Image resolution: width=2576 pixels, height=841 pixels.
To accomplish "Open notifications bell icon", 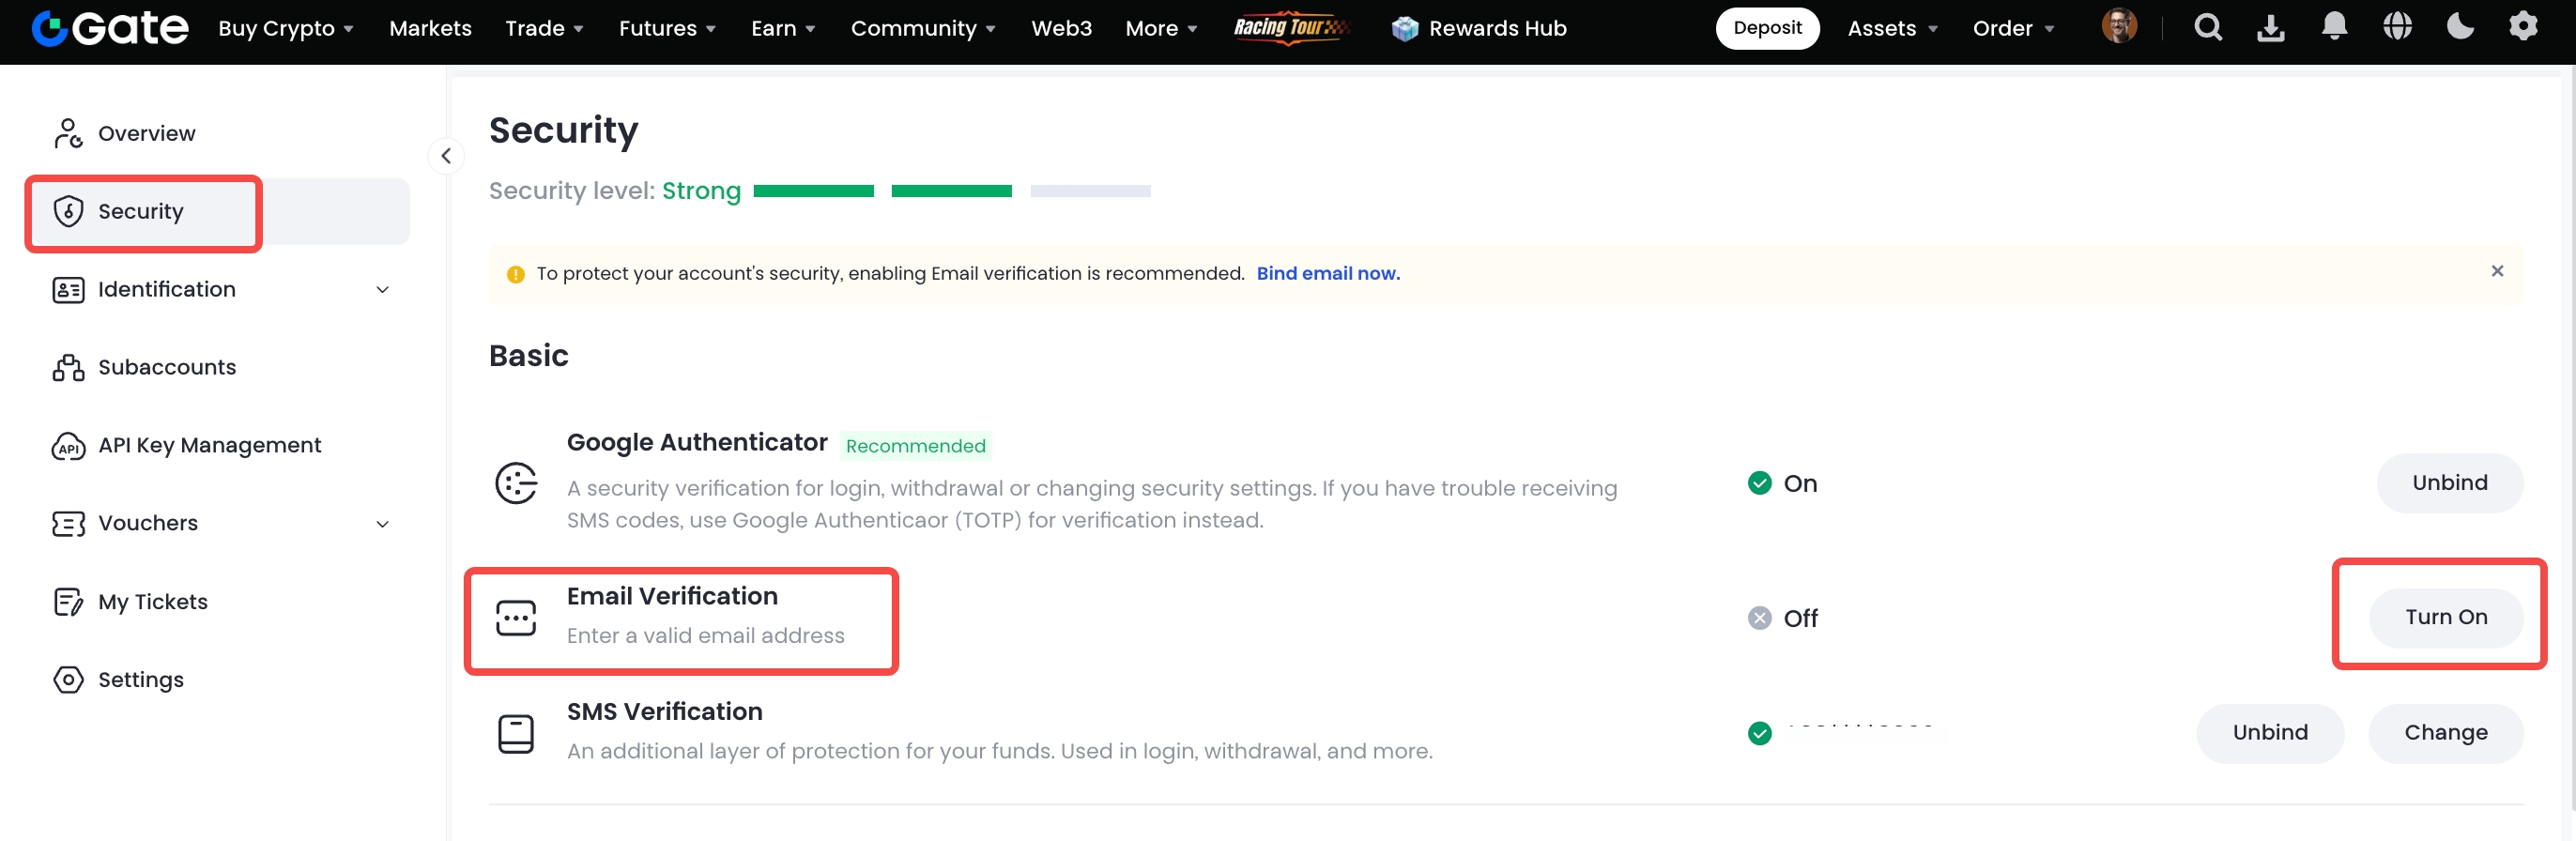I will pos(2333,27).
